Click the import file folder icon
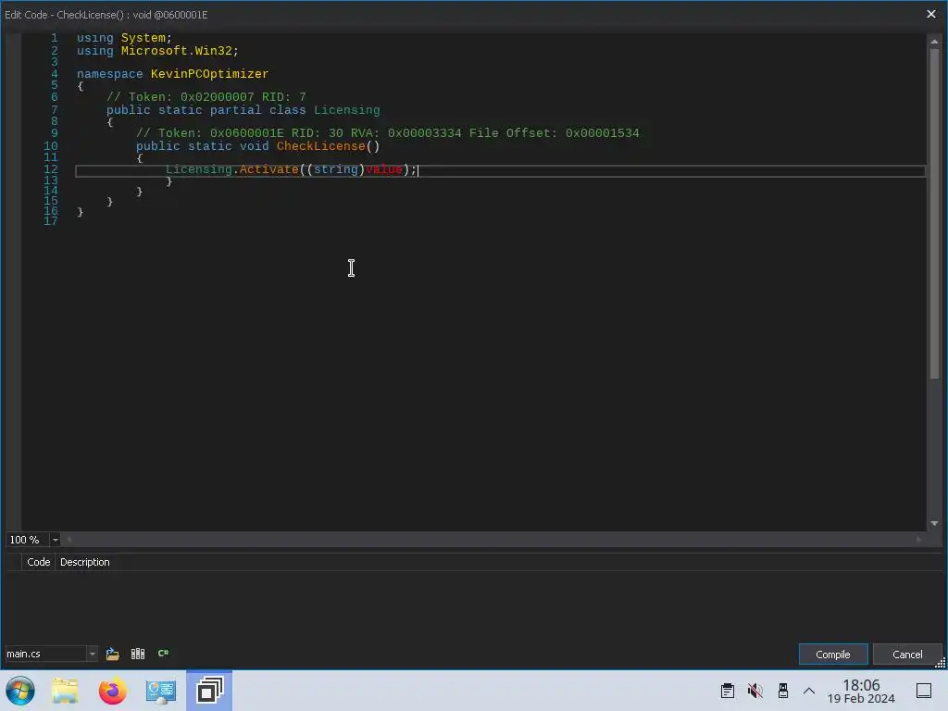948x711 pixels. [x=112, y=654]
